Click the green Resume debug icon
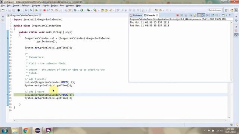 click(37, 10)
